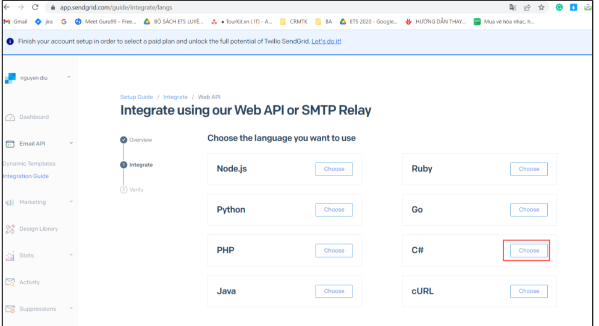Click the Design Library icon
This screenshot has width=599, height=326.
(x=10, y=229)
